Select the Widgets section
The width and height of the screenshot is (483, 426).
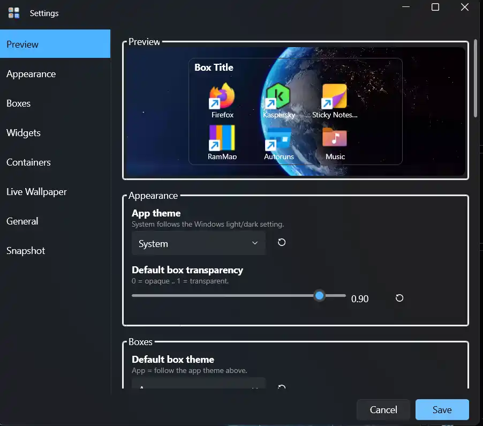pyautogui.click(x=55, y=132)
